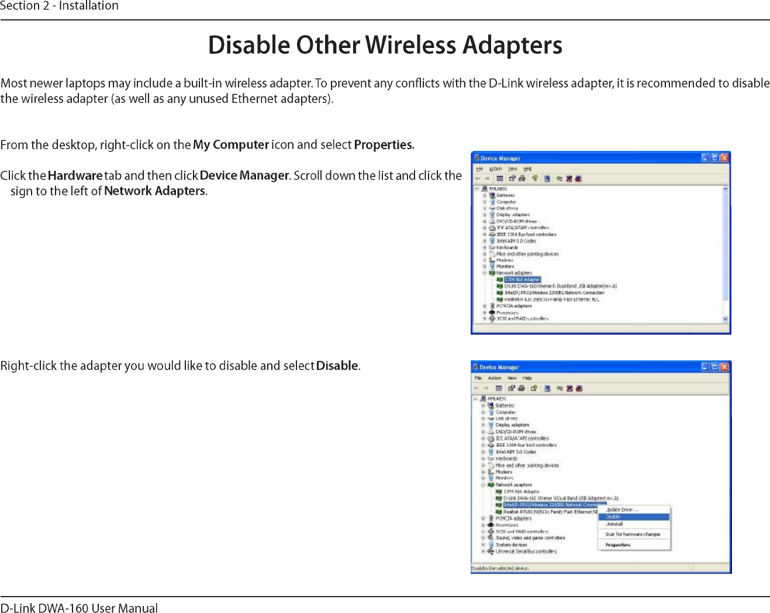
Task: Select D-Link DWA-160 adapter in lower window
Action: (561, 498)
